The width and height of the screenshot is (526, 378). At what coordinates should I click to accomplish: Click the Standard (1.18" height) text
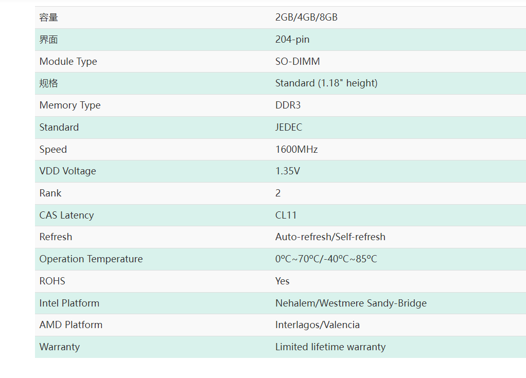click(326, 83)
